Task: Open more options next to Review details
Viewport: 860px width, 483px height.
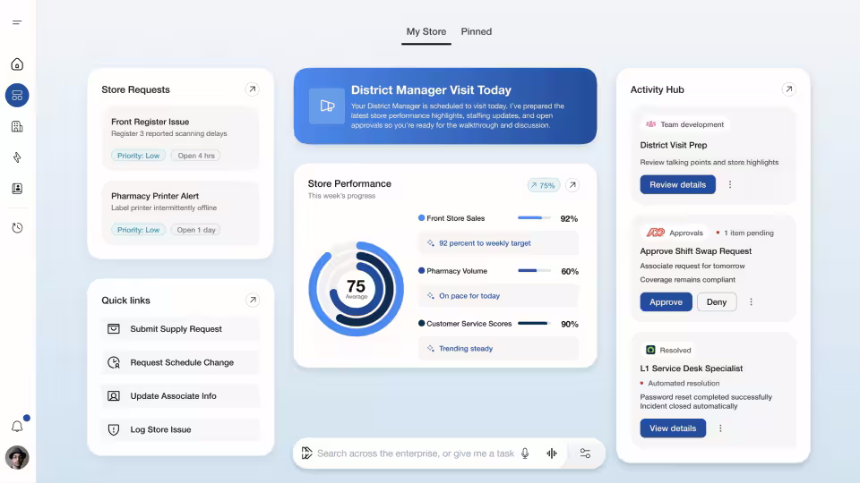Action: pyautogui.click(x=730, y=184)
